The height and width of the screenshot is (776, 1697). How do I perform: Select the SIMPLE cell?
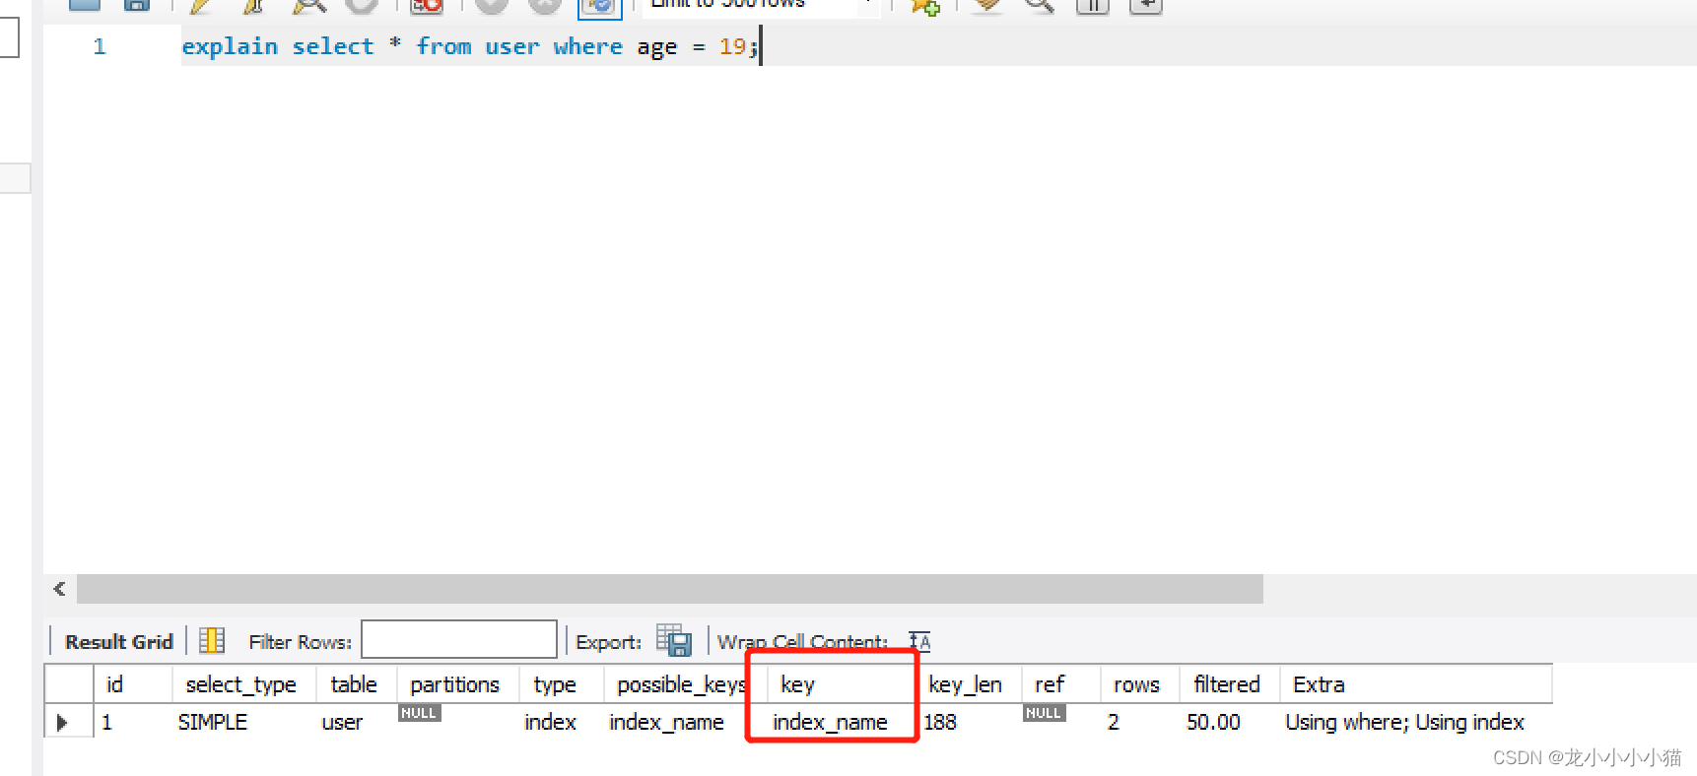(213, 722)
